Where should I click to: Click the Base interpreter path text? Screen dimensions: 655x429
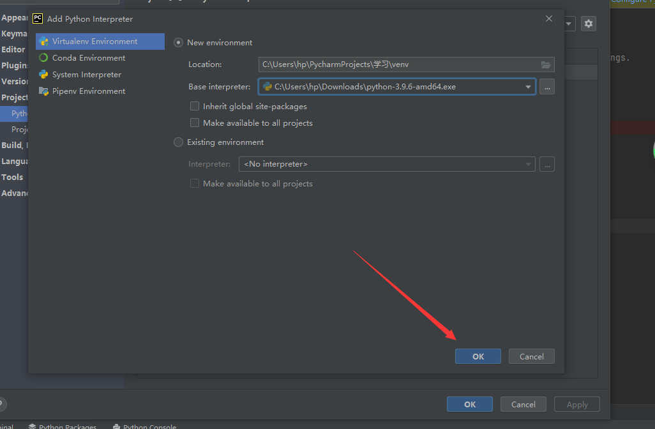pos(365,87)
